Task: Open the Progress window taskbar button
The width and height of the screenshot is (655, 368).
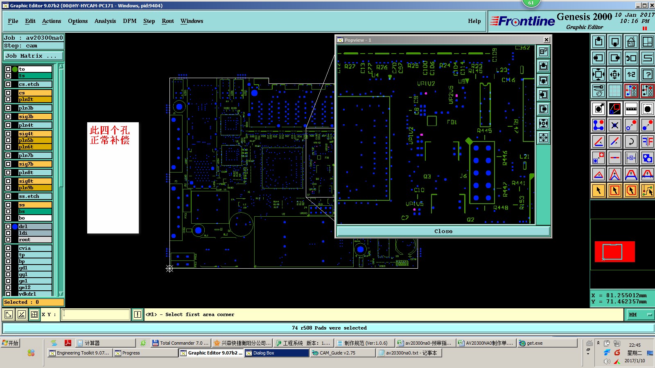Action: 145,353
